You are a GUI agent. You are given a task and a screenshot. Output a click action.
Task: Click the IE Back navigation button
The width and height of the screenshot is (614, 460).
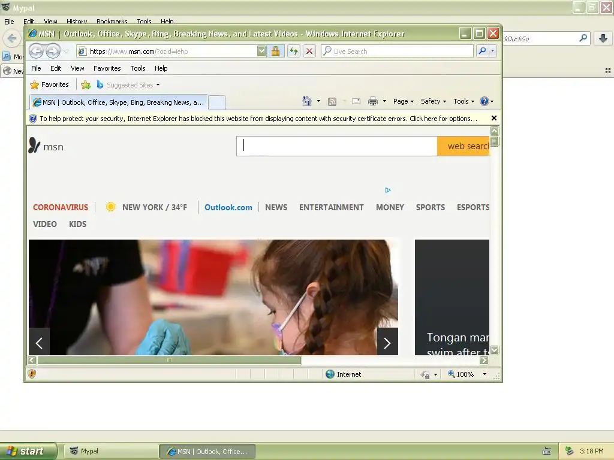(36, 52)
